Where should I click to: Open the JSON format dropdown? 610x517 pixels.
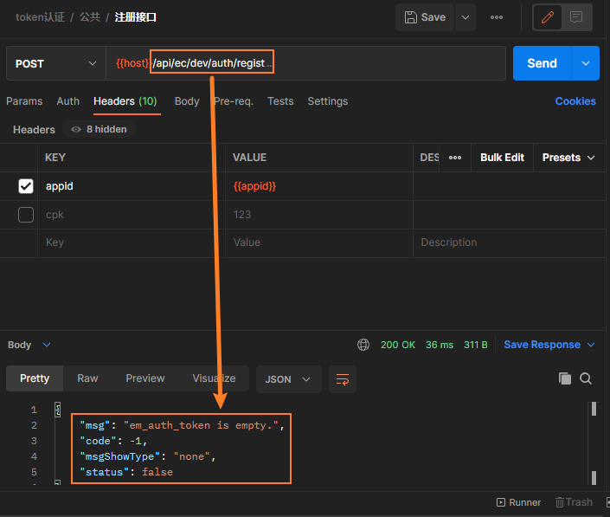pyautogui.click(x=288, y=379)
